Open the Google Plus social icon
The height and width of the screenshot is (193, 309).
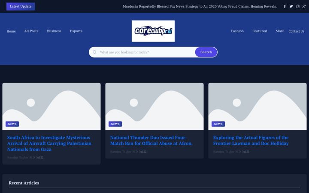coord(304,6)
